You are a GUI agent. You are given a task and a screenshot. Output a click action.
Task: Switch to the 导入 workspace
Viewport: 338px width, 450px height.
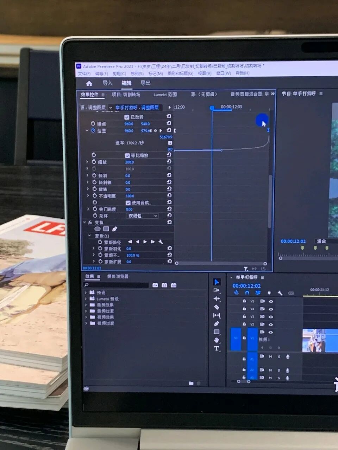(x=107, y=83)
